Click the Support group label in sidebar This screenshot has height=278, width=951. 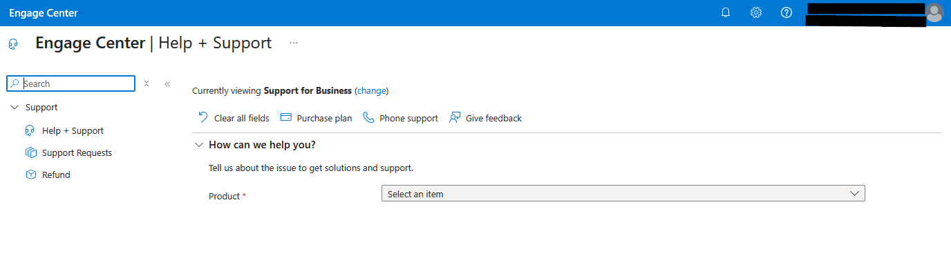click(x=41, y=107)
